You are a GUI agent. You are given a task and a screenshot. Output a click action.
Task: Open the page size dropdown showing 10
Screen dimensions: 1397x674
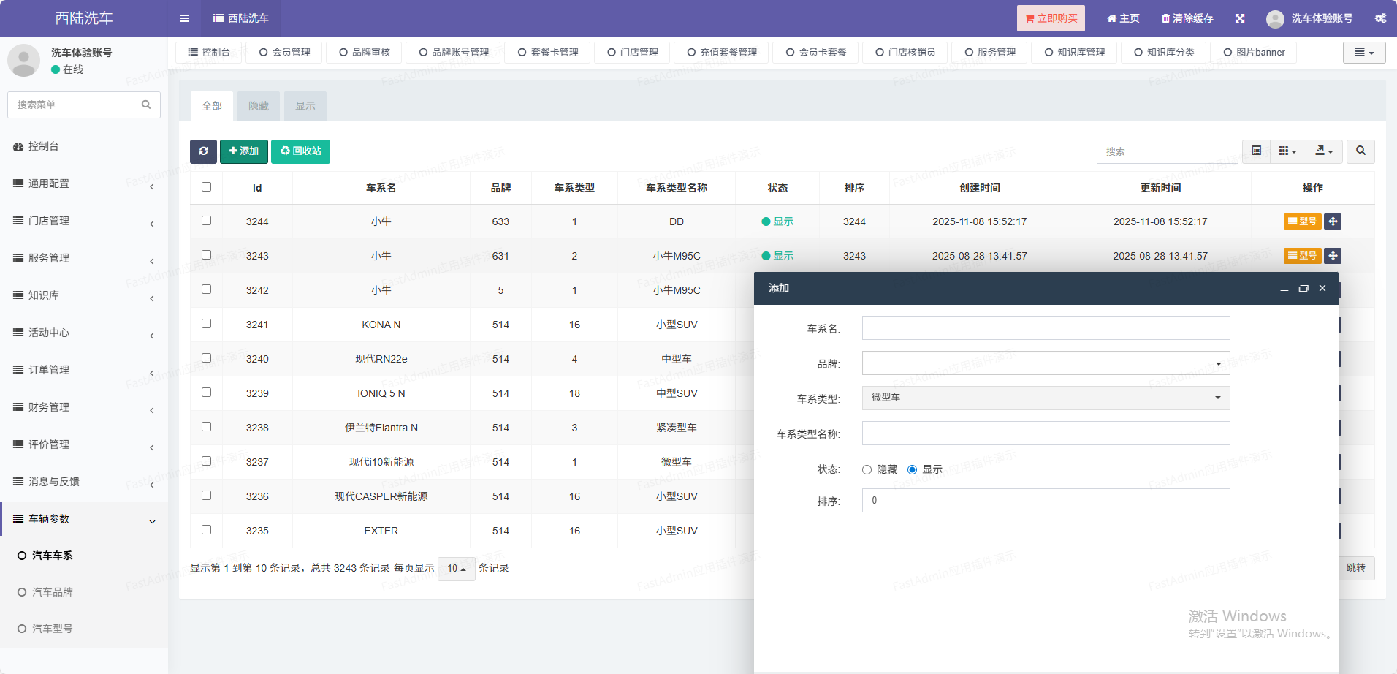pos(456,569)
